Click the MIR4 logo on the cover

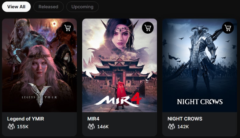pyautogui.click(x=118, y=99)
